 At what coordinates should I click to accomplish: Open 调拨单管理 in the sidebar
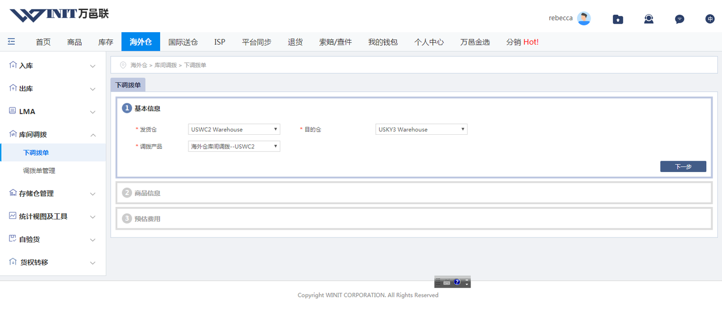click(x=39, y=170)
